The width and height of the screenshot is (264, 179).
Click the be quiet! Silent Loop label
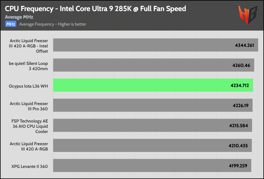pyautogui.click(x=28, y=66)
